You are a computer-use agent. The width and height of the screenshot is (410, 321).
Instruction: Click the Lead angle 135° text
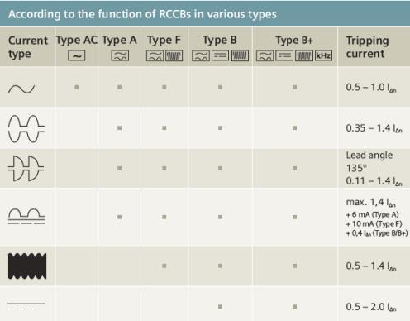click(x=369, y=161)
